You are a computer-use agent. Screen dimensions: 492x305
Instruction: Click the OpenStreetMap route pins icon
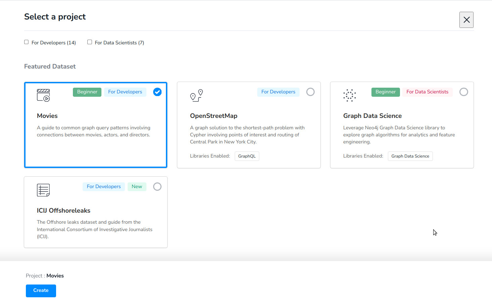pos(196,95)
